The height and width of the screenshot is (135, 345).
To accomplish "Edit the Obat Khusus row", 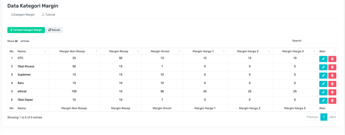I will (323, 67).
